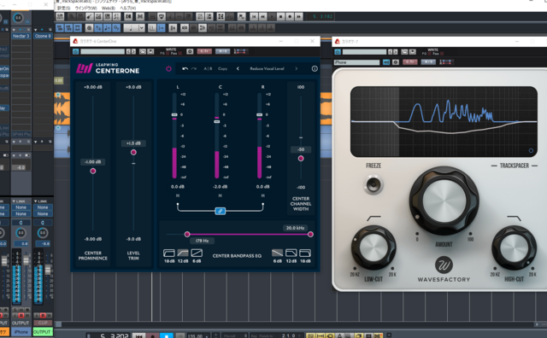Screen dimensions: 547x338
Task: Choose the 12 dB high-cut slope icon
Action: 291,253
